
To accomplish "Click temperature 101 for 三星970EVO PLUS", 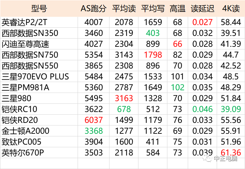I will pos(178,76).
